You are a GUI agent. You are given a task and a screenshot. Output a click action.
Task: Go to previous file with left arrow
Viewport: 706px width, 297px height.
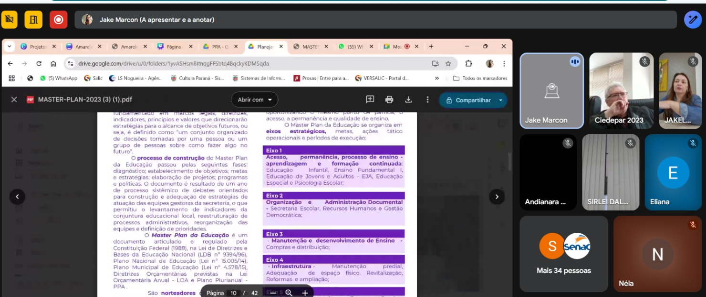tap(17, 197)
